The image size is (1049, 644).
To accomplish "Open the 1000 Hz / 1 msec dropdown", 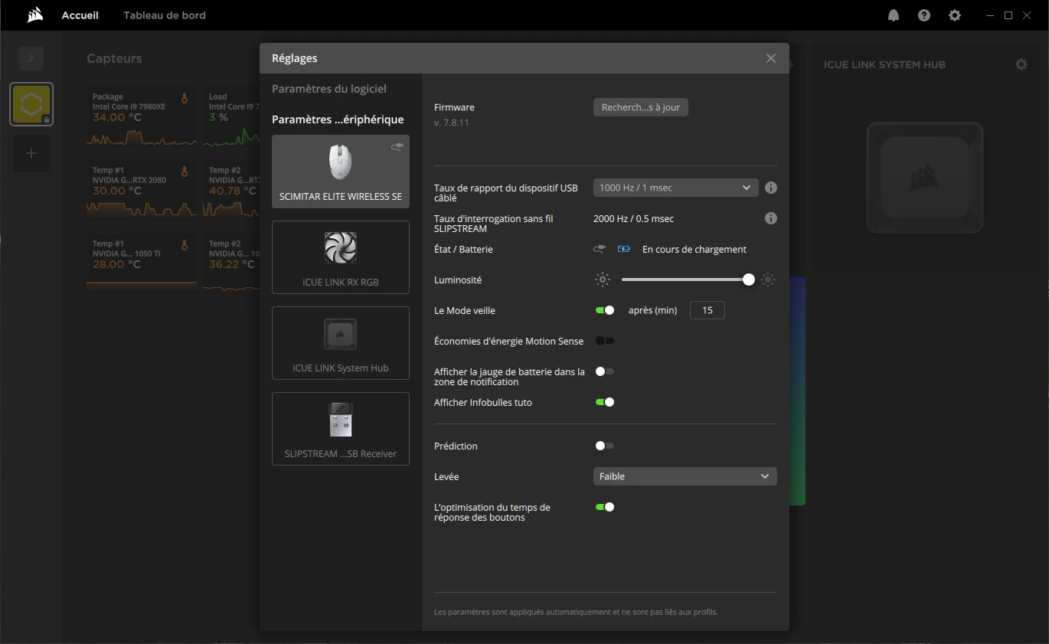I will point(676,188).
